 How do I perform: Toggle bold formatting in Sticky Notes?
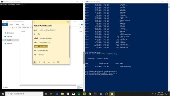tap(35, 62)
